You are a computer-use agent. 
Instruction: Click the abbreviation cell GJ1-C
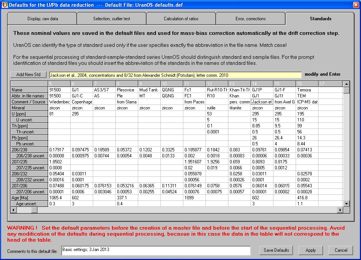coord(82,96)
